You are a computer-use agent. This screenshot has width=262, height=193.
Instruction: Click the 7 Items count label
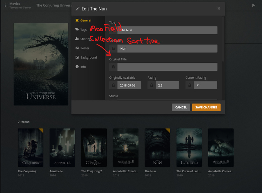click(24, 122)
